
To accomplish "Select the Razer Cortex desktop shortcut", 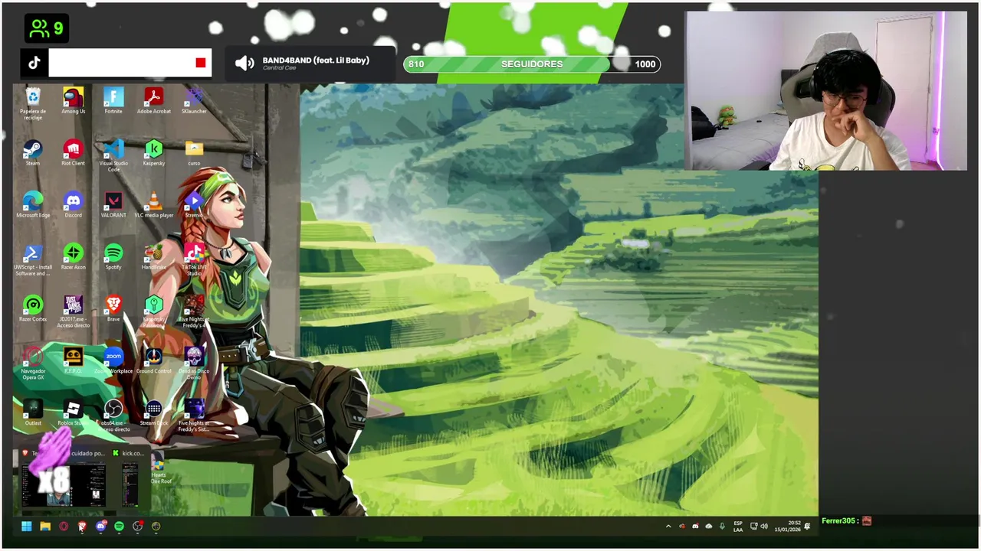I will click(33, 309).
